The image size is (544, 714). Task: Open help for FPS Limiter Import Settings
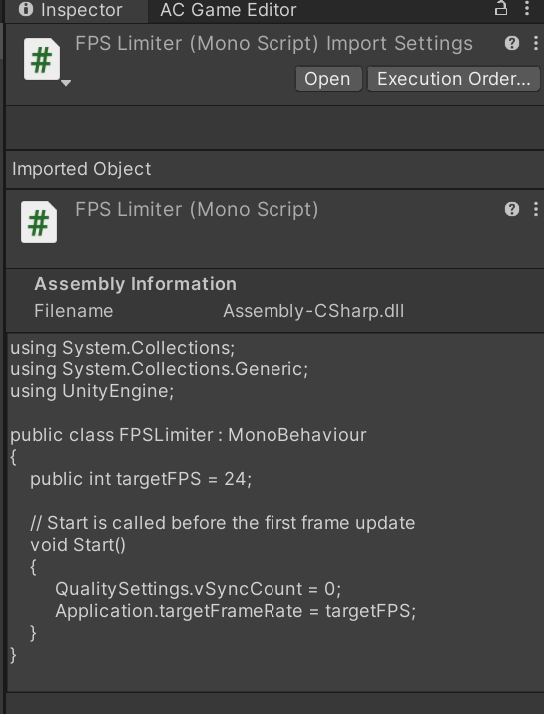point(512,43)
